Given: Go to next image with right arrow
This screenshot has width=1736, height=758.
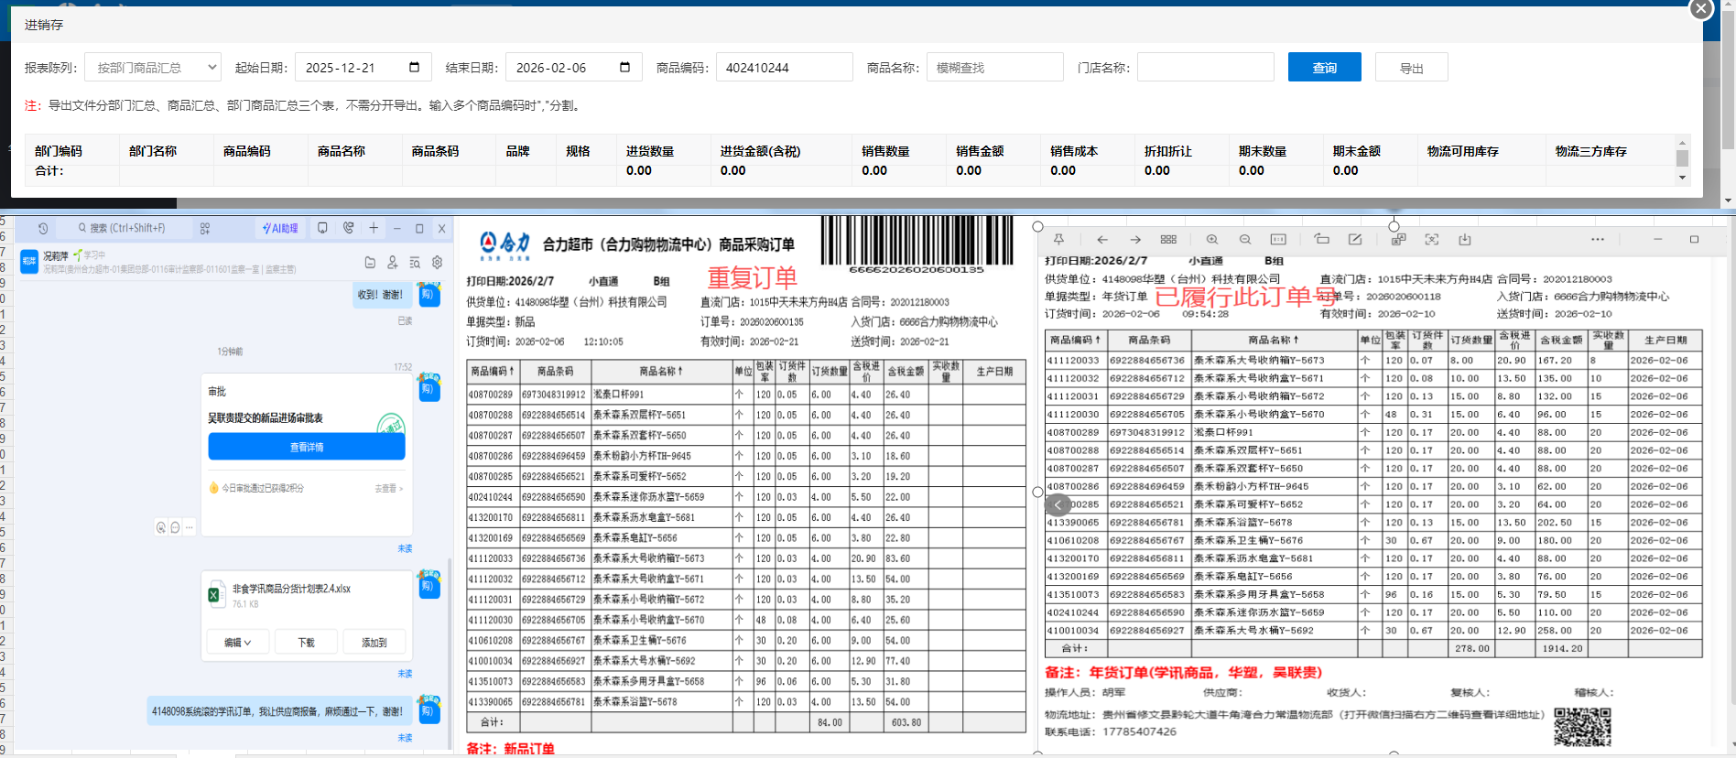Looking at the screenshot, I should pos(1135,240).
